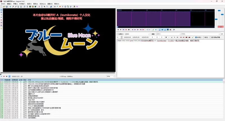Go to previous line in audio toolbar
Screen dimensions: 225x121
pyautogui.click(x=118, y=30)
